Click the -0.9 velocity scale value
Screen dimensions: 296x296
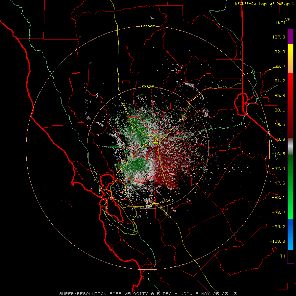(280, 139)
